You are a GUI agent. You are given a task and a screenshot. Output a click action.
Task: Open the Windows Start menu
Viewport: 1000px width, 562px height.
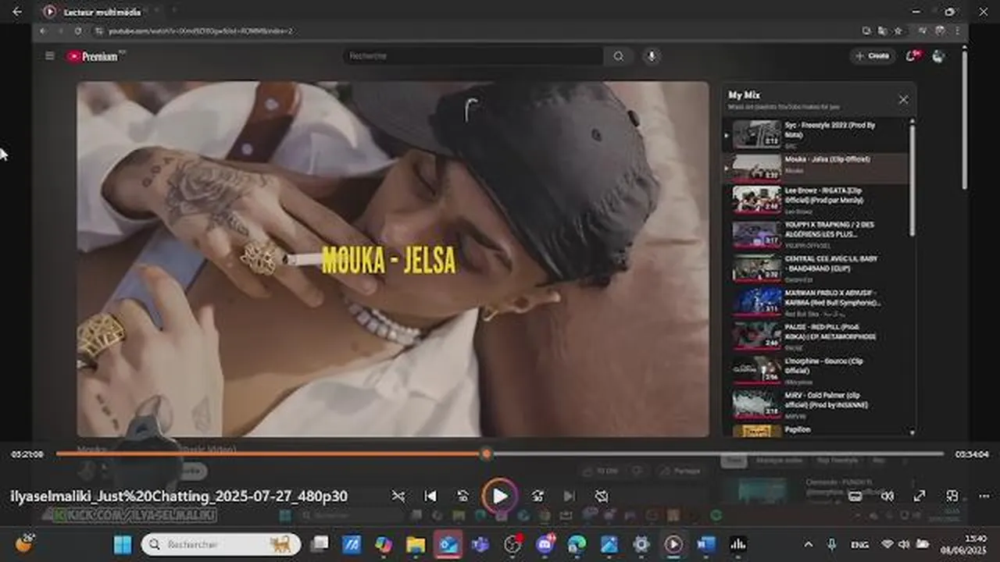tap(123, 544)
